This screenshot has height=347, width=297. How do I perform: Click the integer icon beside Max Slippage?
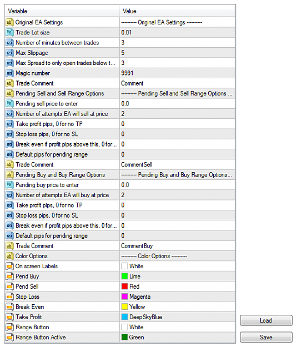(9, 53)
